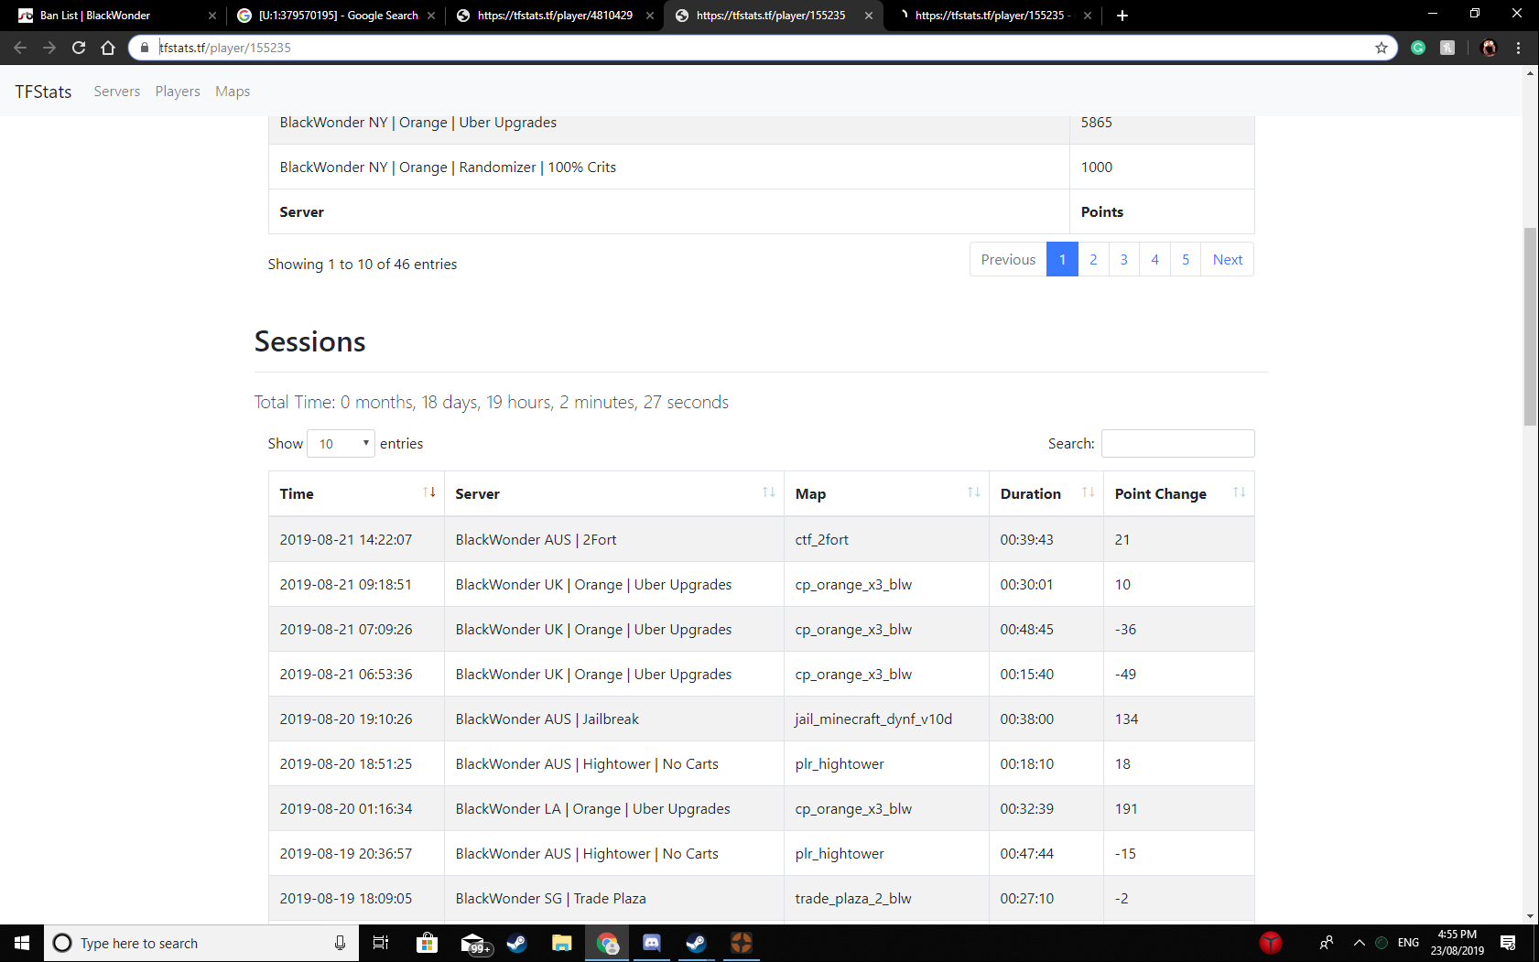Focus the sessions Search input field

pos(1177,444)
